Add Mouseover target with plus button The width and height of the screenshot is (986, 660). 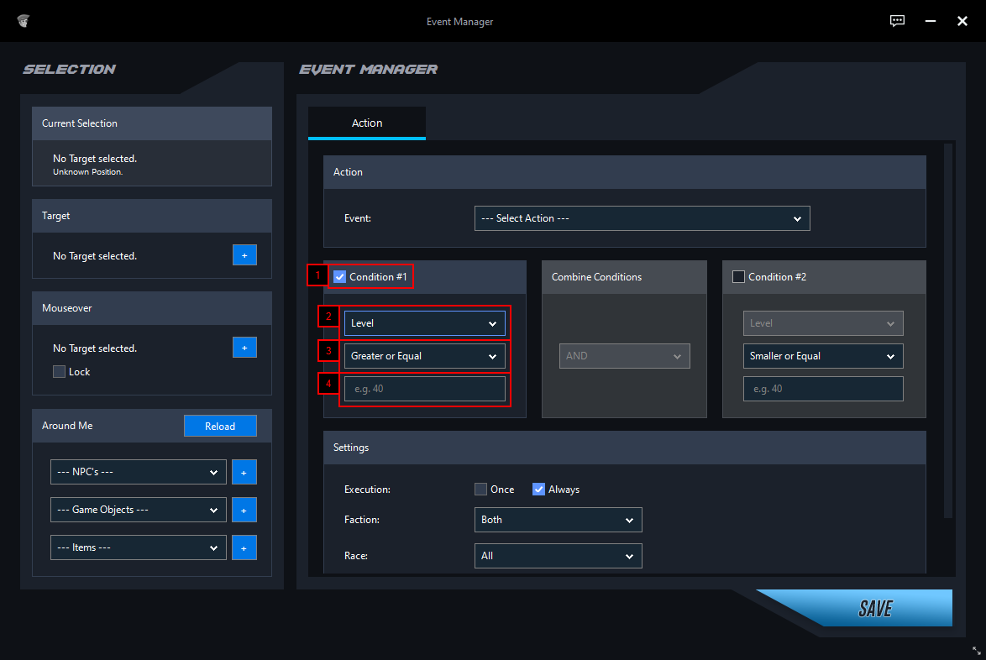click(244, 348)
